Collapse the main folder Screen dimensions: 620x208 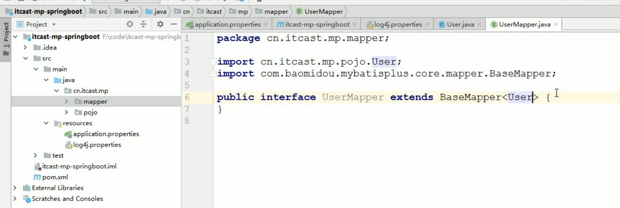pyautogui.click(x=36, y=69)
